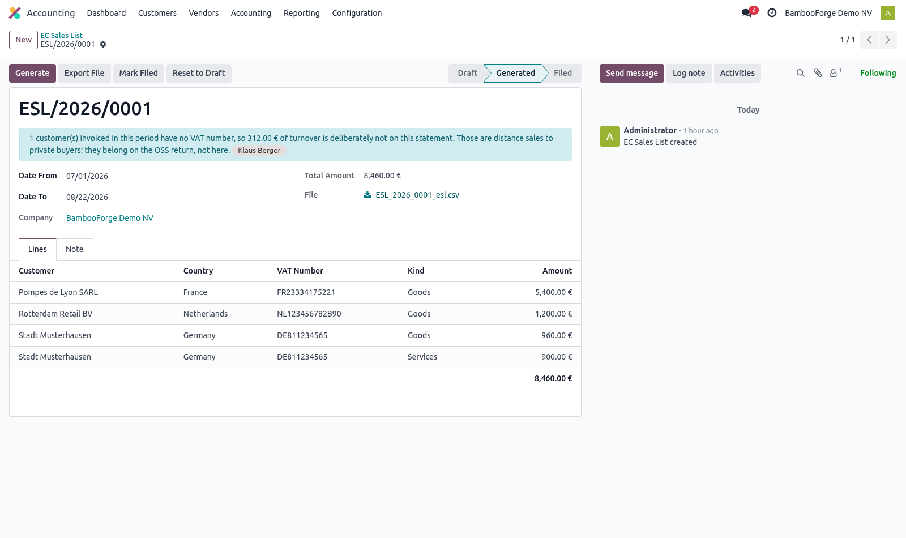Open the activities clock icon
The height and width of the screenshot is (538, 906).
[772, 13]
